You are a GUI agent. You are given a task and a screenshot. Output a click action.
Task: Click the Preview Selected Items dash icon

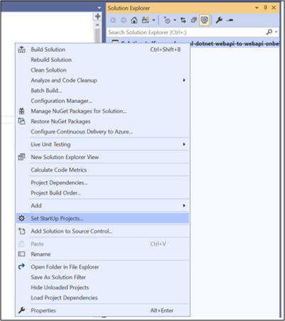[x=230, y=21]
